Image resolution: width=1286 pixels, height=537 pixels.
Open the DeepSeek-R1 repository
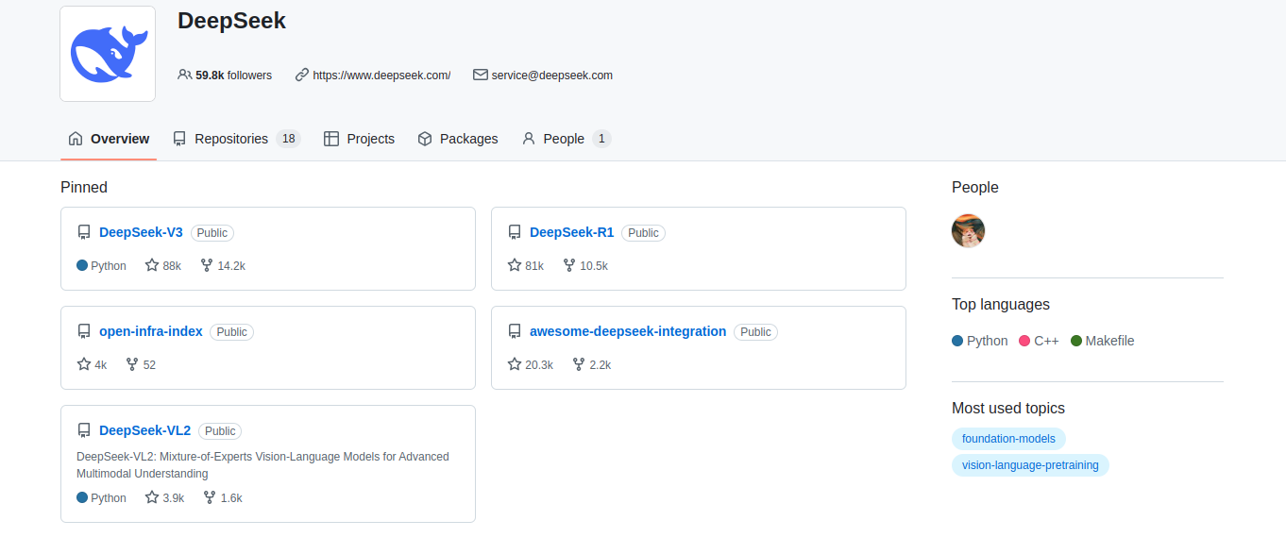571,232
